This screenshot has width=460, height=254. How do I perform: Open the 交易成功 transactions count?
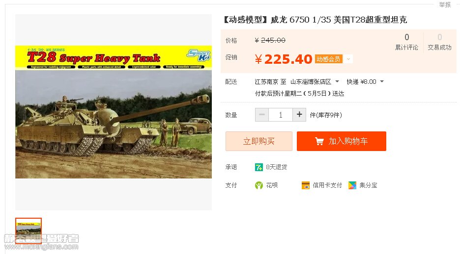(x=439, y=42)
